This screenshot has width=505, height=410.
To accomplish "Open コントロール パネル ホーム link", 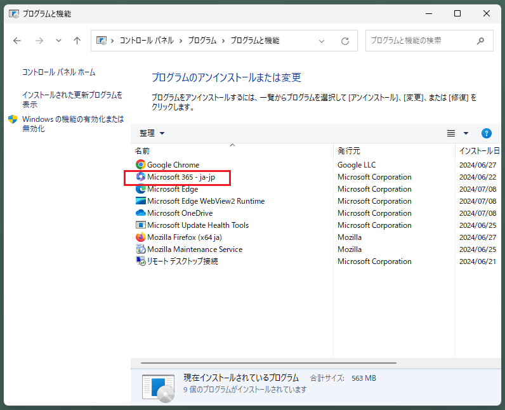I will click(58, 72).
